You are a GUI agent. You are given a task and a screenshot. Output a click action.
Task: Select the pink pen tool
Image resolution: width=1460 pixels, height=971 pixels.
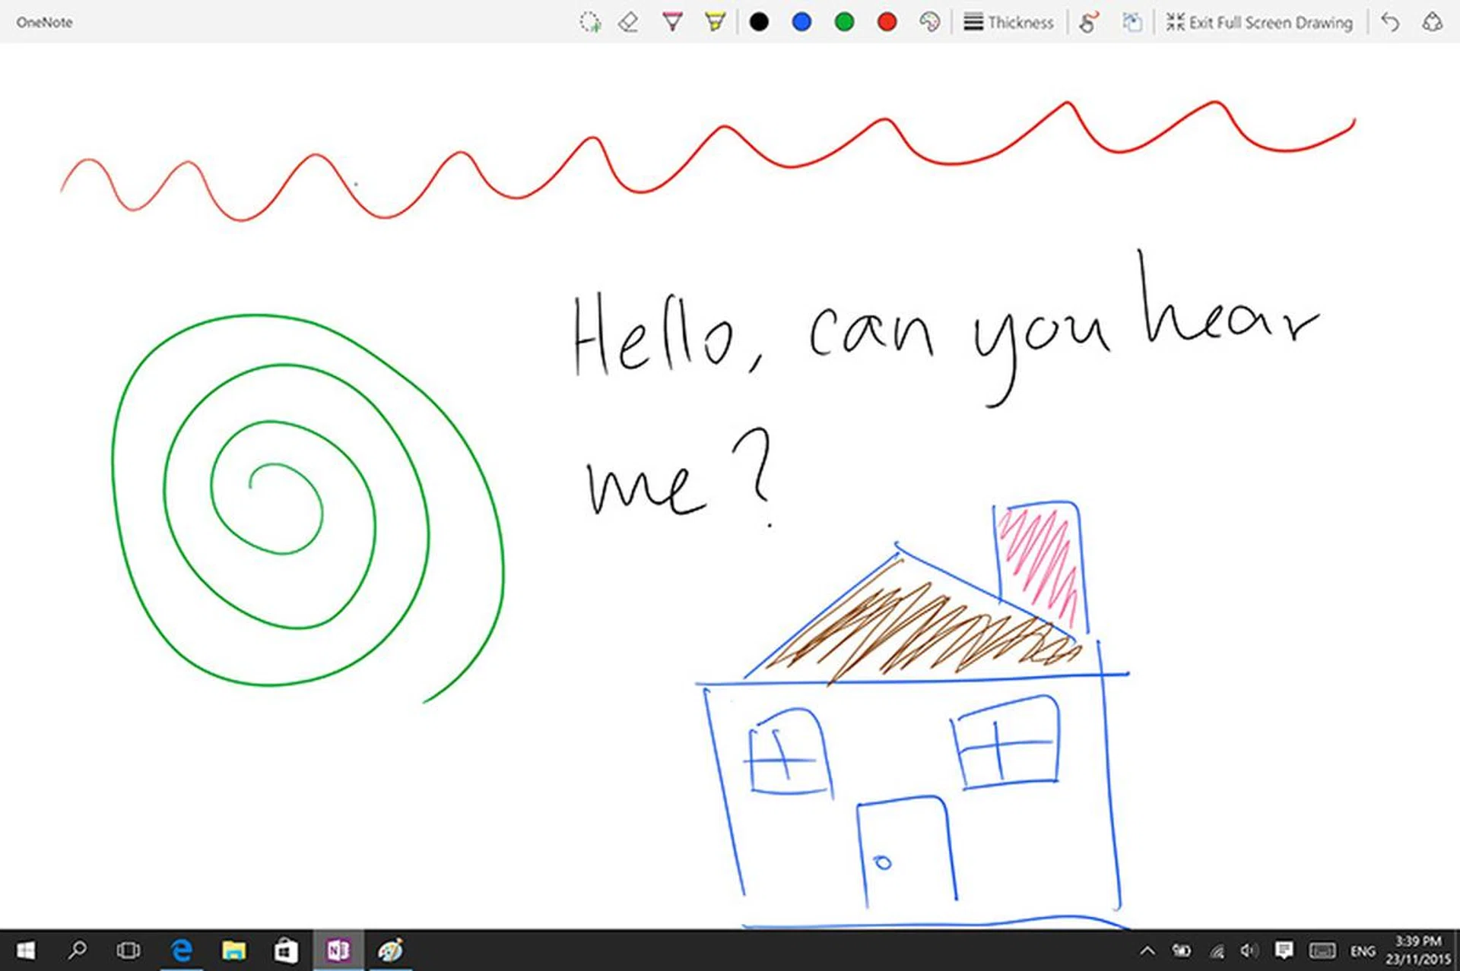672,22
